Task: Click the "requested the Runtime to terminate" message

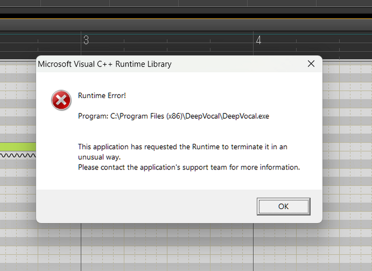Action: point(182,152)
